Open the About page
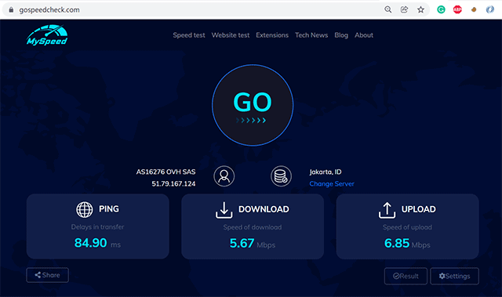This screenshot has width=502, height=297. click(x=364, y=35)
